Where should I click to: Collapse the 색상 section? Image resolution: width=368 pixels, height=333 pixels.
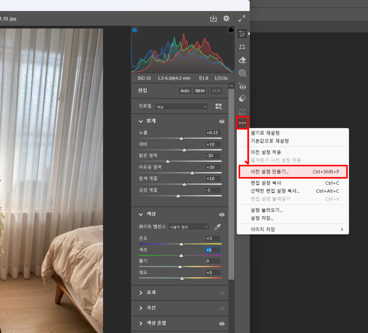(141, 214)
